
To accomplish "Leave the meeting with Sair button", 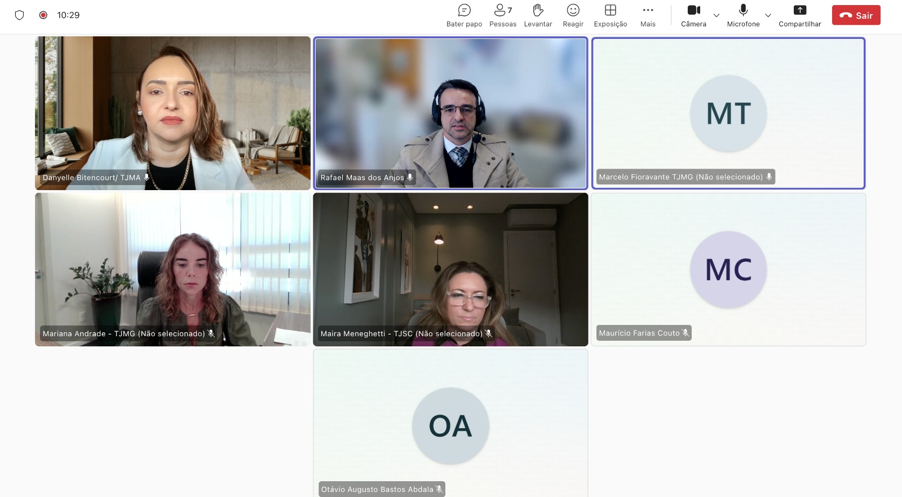I will click(856, 15).
